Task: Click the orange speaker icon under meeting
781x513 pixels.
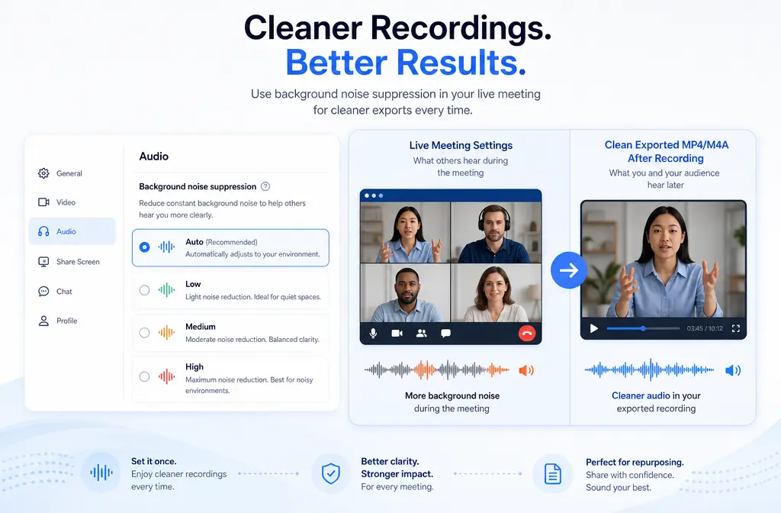Action: pos(526,370)
